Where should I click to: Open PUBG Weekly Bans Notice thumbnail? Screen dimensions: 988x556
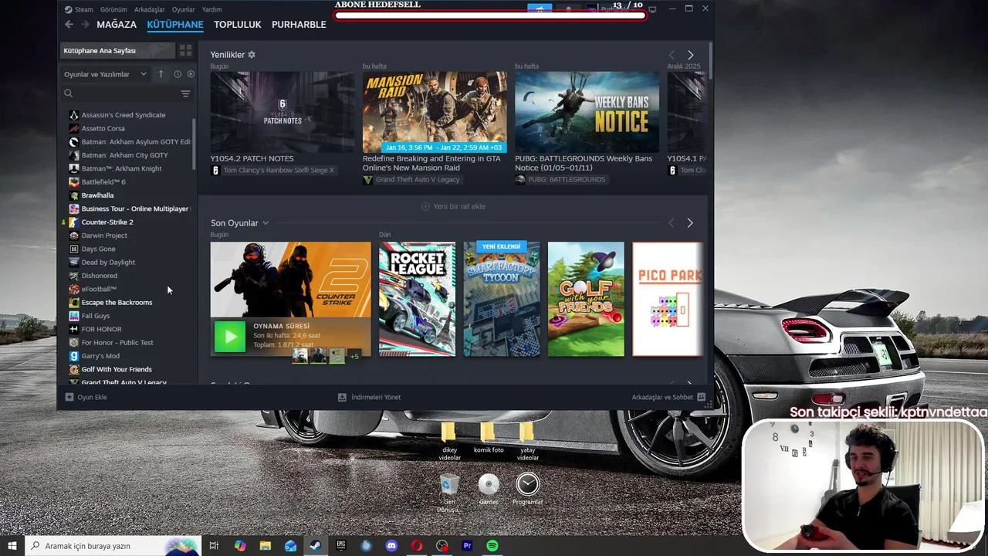[x=587, y=112]
